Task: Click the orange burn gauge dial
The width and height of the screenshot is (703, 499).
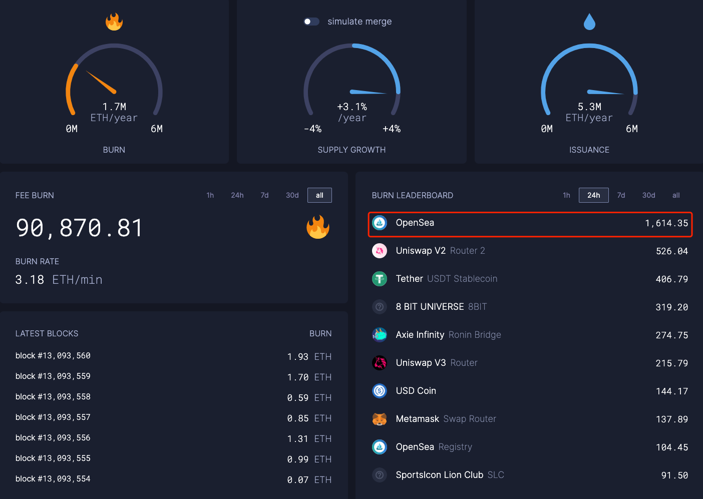Action: [x=114, y=80]
